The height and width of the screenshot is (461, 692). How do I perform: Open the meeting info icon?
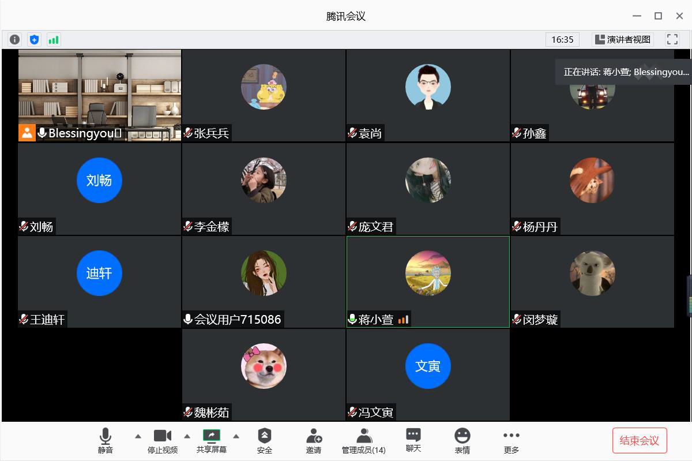14,39
